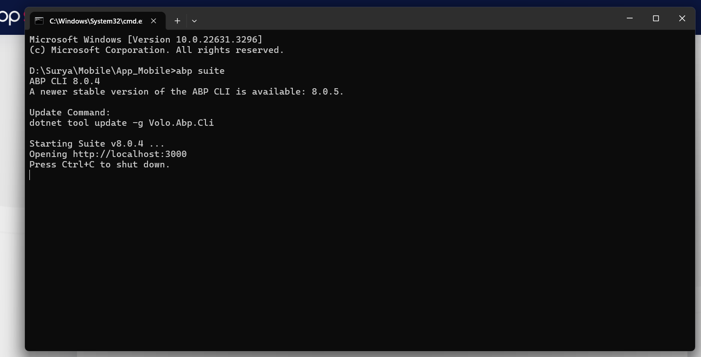Click the Microsoft Corporation copyright line
Viewport: 701px width, 357px height.
(157, 50)
